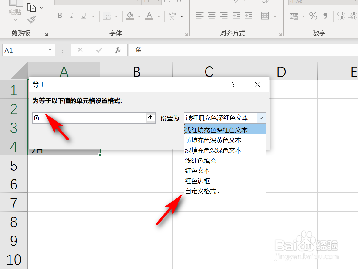Viewport: 358px width, 269px height.
Task: Apply comma style
Action: (325, 16)
